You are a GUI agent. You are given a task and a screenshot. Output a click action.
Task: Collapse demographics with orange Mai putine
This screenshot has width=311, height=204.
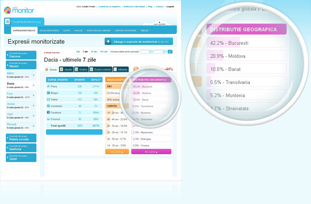[117, 152]
